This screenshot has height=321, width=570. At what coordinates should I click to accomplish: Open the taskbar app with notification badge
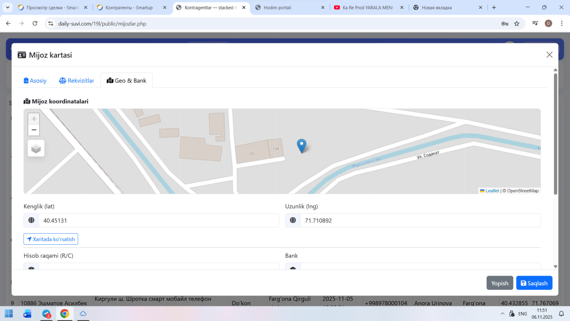point(46,313)
